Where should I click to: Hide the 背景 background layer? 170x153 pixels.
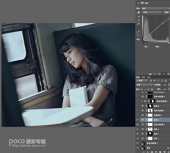[x=137, y=148]
